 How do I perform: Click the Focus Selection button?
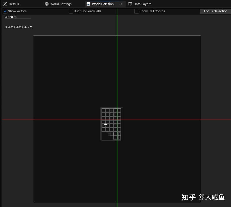(215, 11)
